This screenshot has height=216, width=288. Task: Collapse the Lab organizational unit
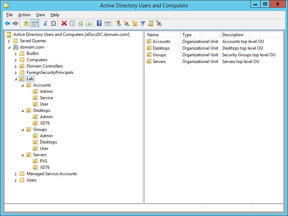click(16, 79)
